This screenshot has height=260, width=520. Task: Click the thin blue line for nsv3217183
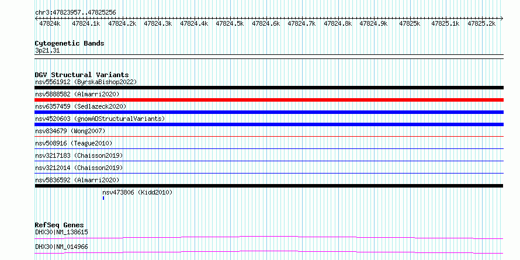(x=269, y=161)
